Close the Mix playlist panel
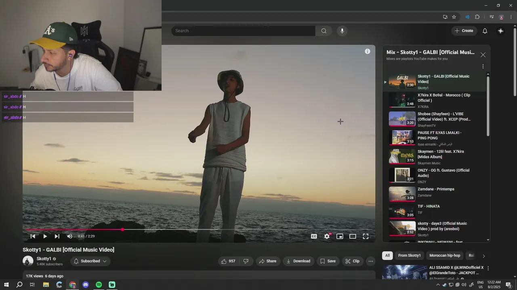 pos(483,55)
